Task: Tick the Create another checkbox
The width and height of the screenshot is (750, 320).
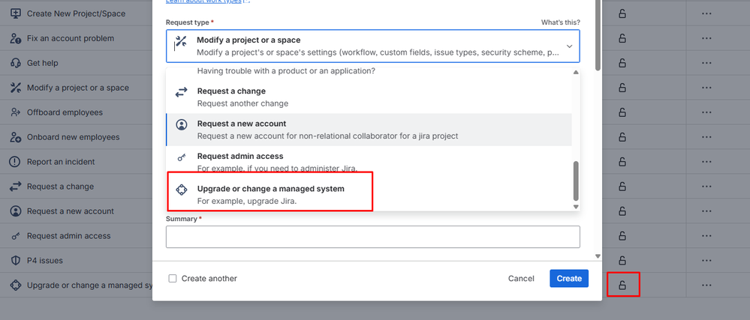Action: [173, 279]
